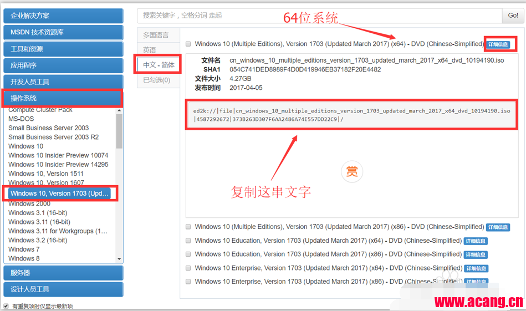
Task: Expand 工具和资源 category
Action: pos(63,49)
